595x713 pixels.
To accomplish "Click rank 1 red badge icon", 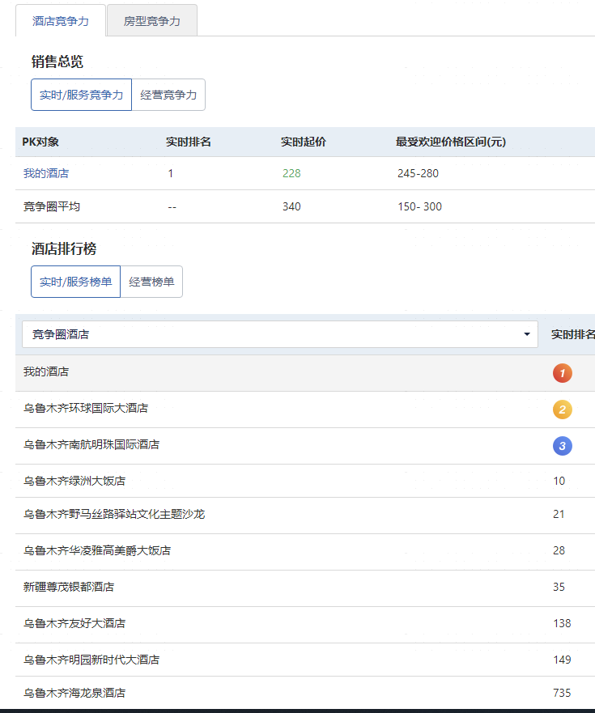I will point(563,373).
